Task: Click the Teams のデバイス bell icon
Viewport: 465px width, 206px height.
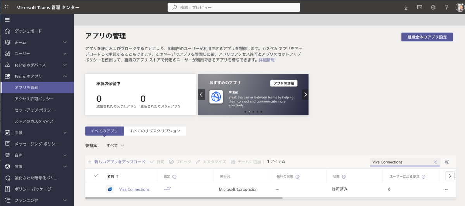Action: click(7, 65)
